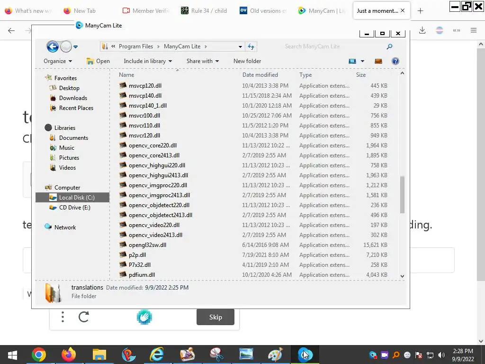Click the change view icon

tap(352, 61)
